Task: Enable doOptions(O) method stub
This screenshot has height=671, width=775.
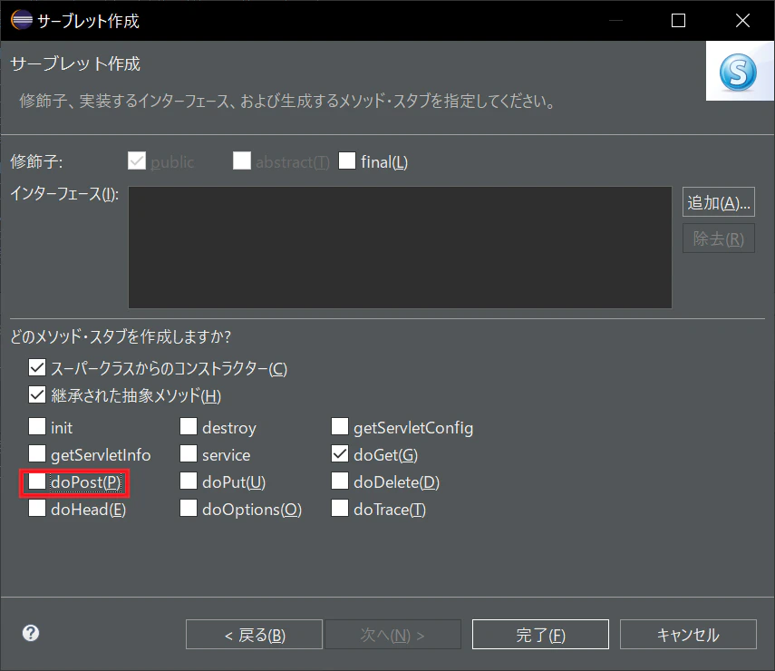Action: coord(189,509)
